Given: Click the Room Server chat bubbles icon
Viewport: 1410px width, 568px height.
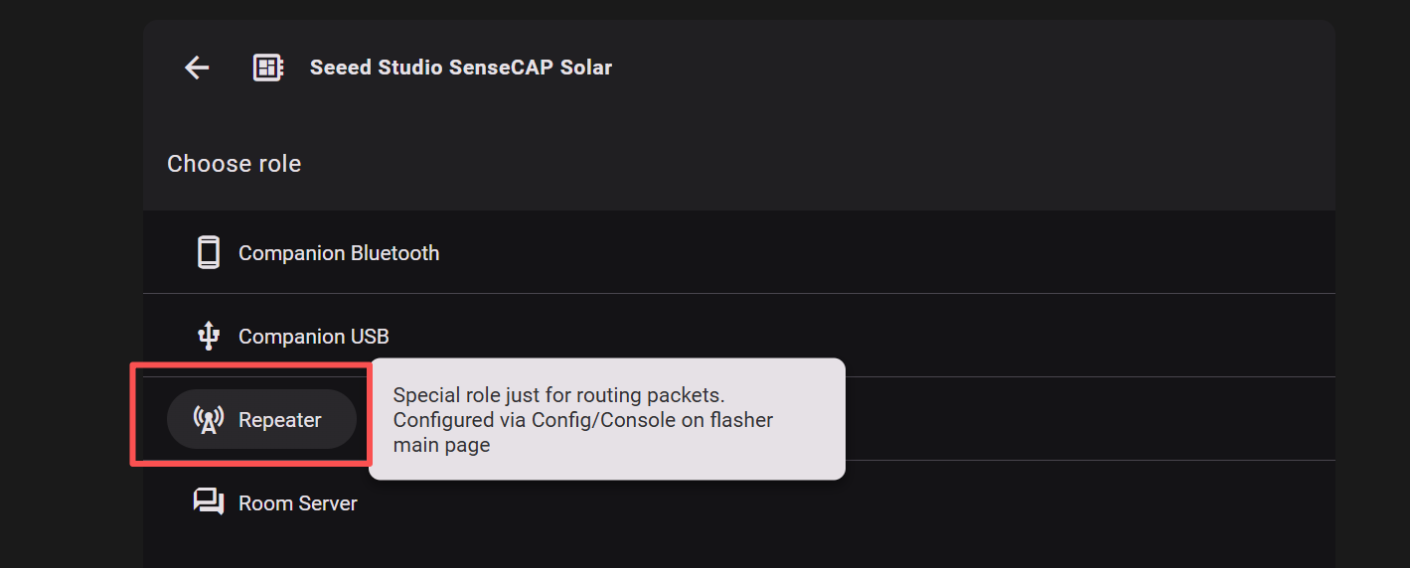Looking at the screenshot, I should 208,502.
